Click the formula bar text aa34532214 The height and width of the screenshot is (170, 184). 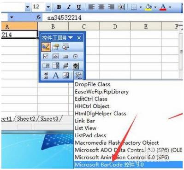(x=64, y=18)
